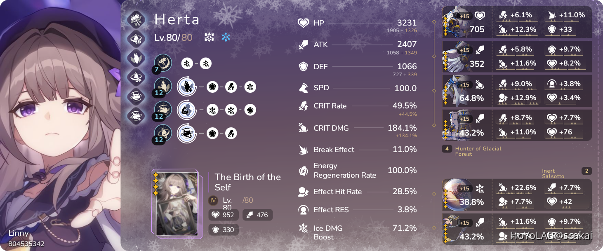Click the Energy Regeneration Rate icon

303,170
